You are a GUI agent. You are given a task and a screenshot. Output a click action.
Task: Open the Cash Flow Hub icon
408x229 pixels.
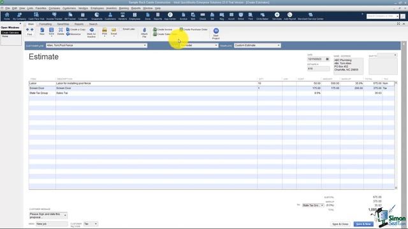(x=36, y=16)
